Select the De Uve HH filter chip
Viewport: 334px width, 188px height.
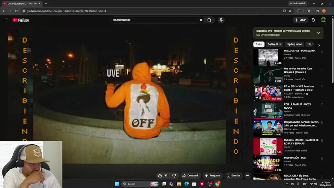274,44
